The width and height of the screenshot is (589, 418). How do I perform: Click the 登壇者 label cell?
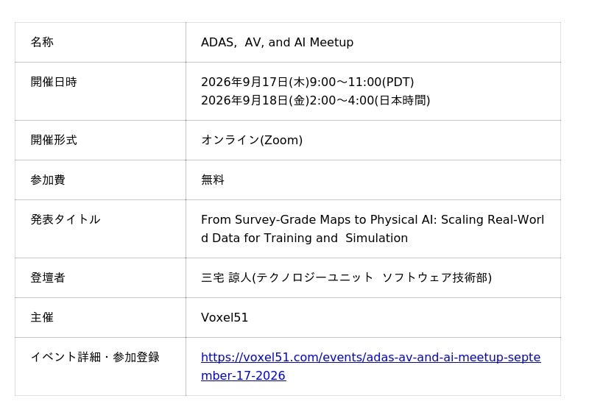[x=100, y=278]
